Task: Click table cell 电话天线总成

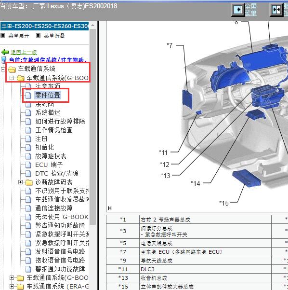Action: coord(205,243)
